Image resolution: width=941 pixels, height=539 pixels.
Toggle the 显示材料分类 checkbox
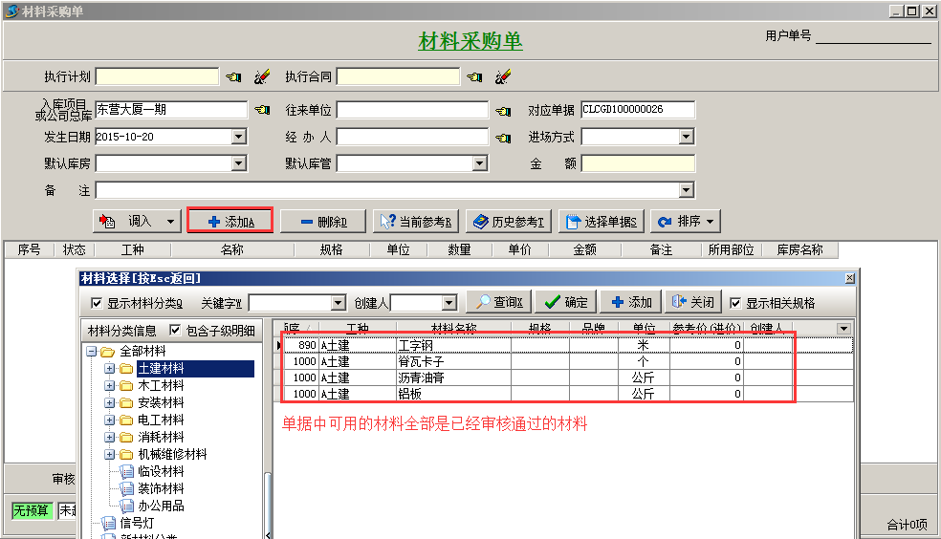tap(97, 304)
